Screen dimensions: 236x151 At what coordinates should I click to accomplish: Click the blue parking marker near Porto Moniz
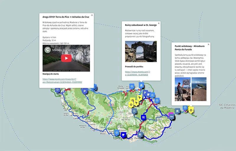(x=85, y=91)
